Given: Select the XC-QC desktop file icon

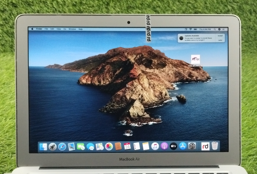Looking at the screenshot, I should 196,59.
